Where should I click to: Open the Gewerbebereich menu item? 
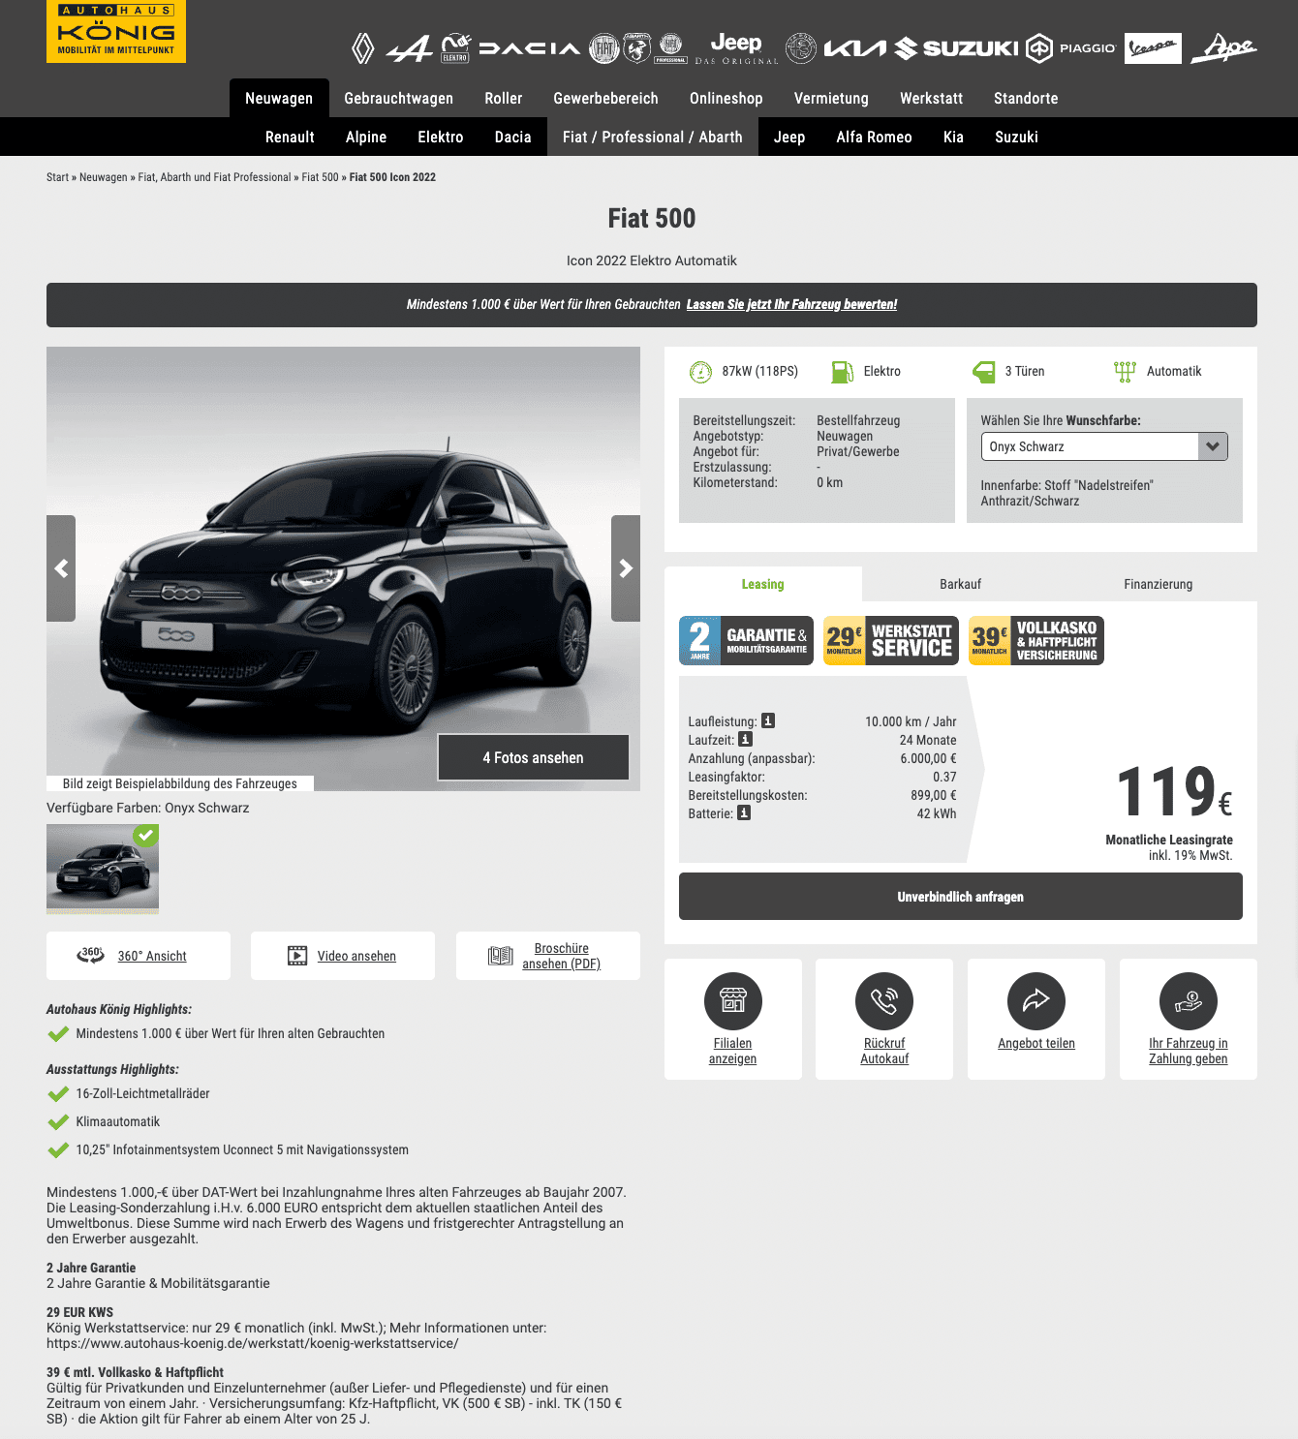click(x=606, y=98)
